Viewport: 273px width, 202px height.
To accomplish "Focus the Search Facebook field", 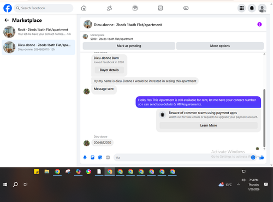I will [44, 8].
